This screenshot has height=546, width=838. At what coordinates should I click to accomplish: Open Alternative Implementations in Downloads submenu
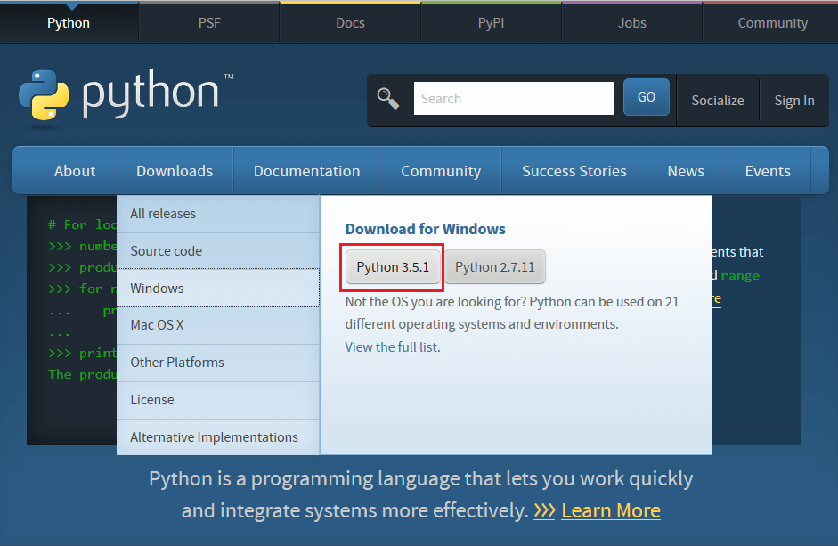tap(218, 437)
